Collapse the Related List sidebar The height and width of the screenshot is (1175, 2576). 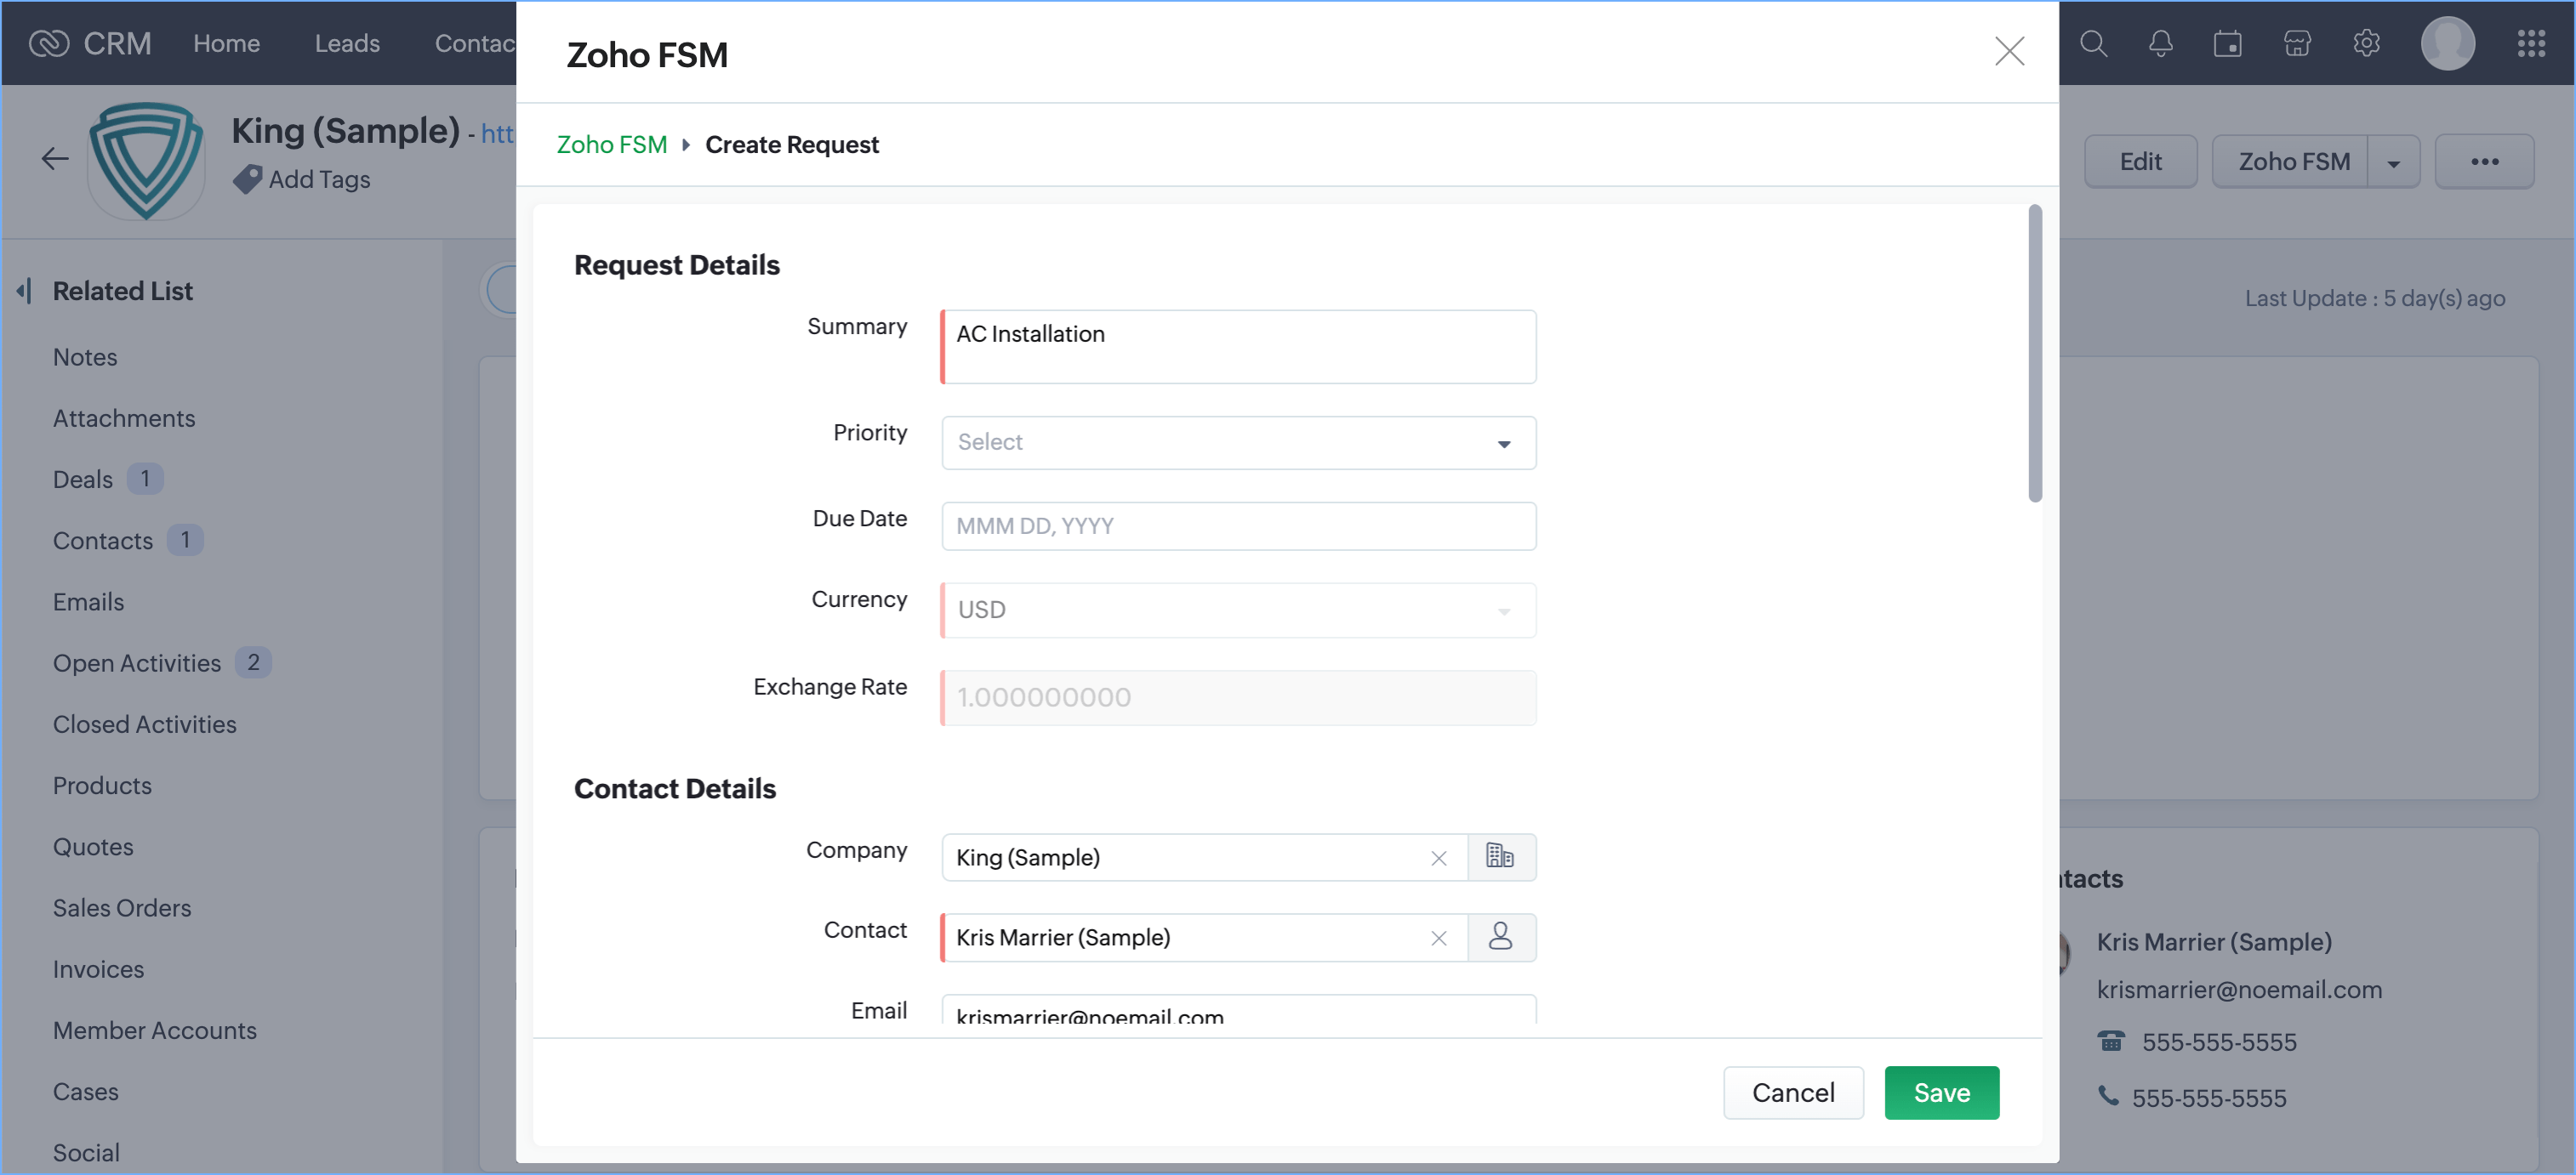click(x=24, y=291)
